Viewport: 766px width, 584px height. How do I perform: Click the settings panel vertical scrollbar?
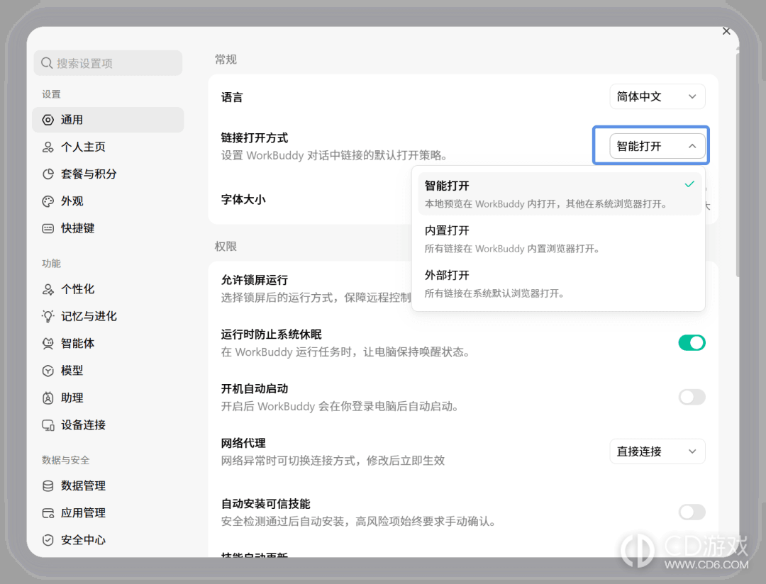click(x=737, y=164)
